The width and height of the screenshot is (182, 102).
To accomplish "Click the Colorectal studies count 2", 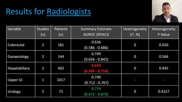I will 43,45.
